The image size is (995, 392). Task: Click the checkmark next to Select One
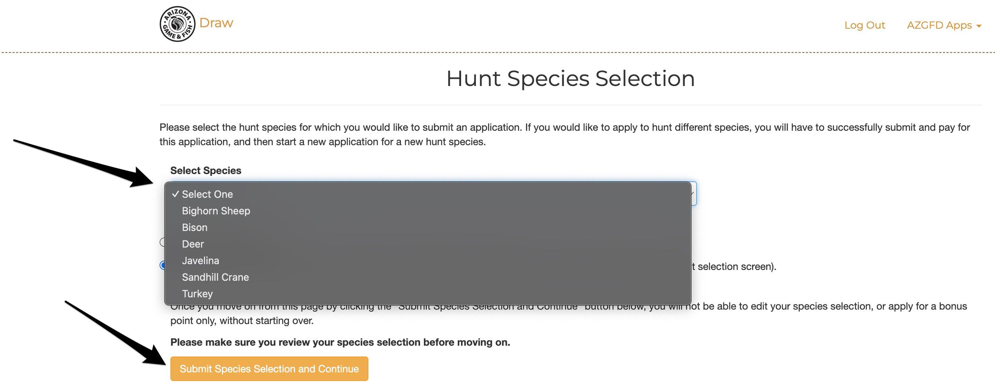pyautogui.click(x=175, y=194)
